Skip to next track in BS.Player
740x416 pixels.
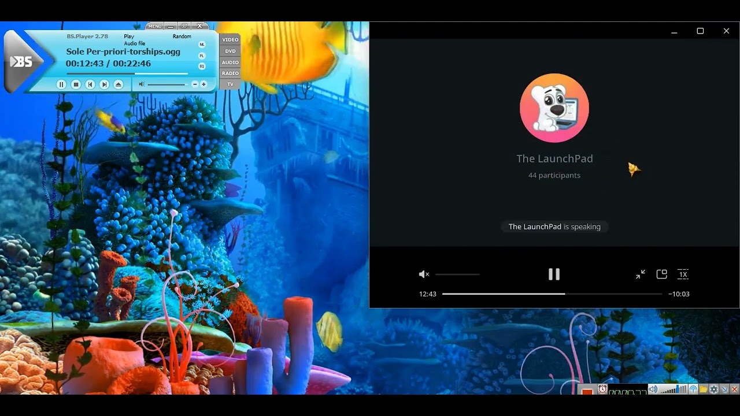click(104, 84)
